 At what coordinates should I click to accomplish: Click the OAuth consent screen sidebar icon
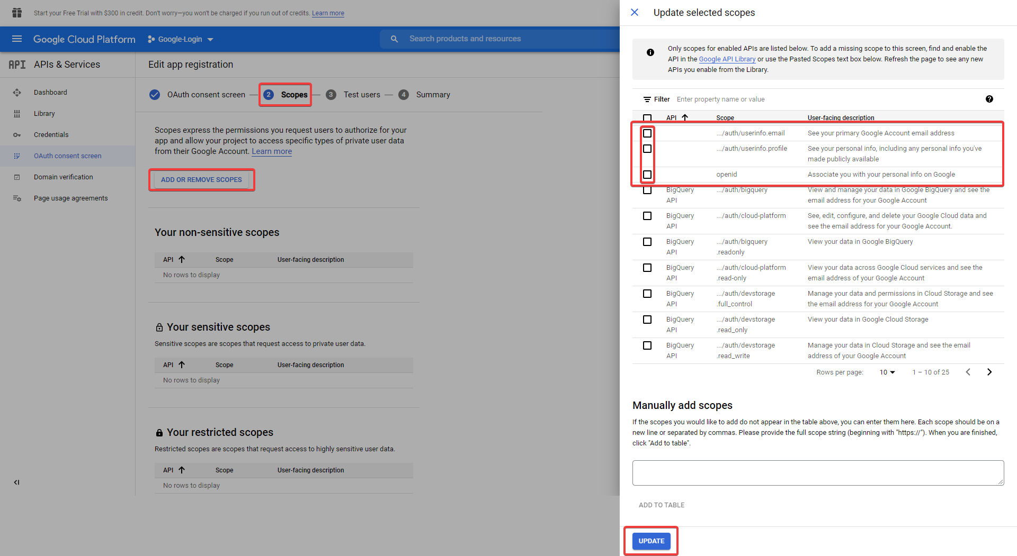coord(17,156)
